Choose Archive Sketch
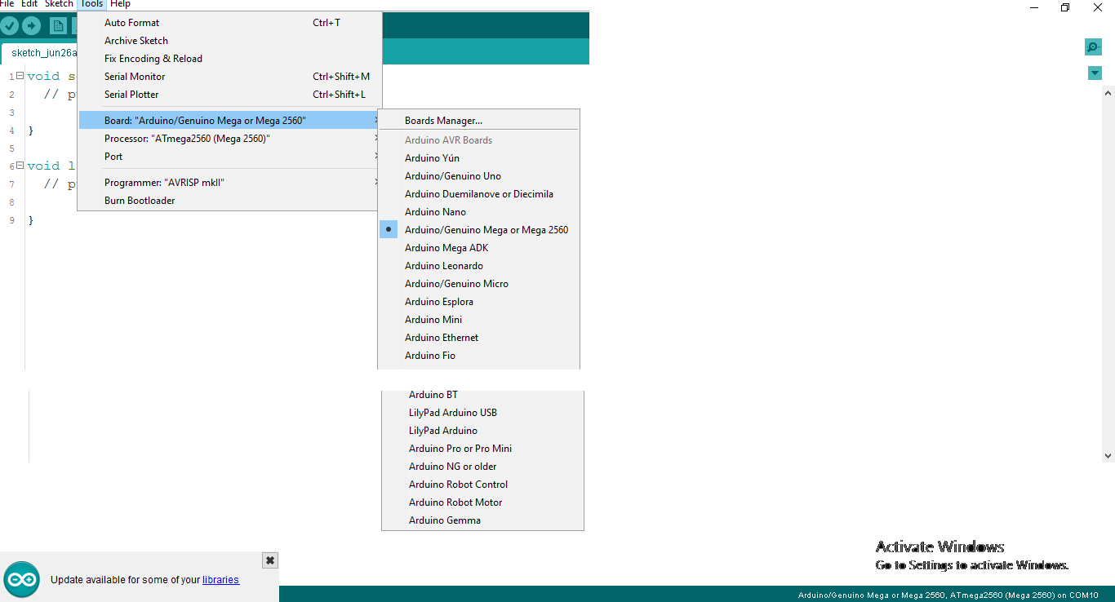Viewport: 1115px width, 602px height. (x=229, y=41)
